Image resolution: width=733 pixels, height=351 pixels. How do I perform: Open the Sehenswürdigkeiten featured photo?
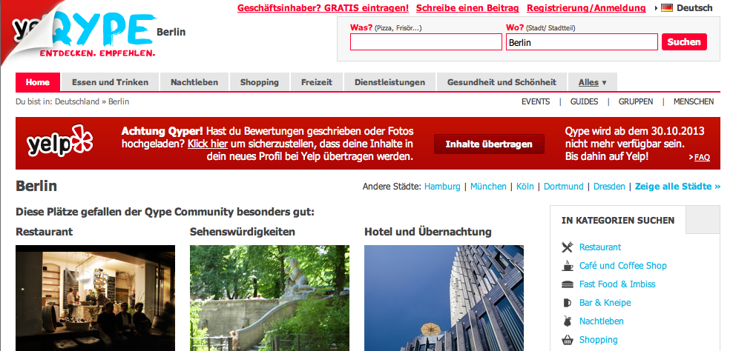(270, 298)
